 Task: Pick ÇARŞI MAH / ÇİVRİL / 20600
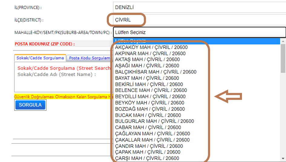click(x=147, y=158)
